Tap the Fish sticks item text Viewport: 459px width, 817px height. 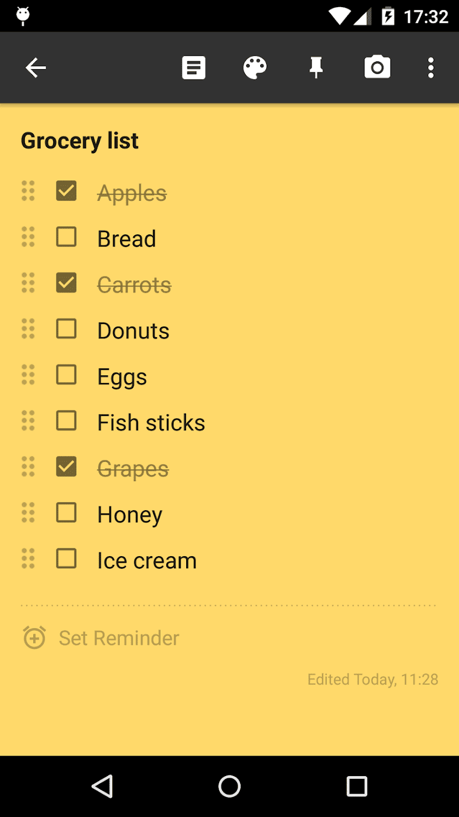click(151, 423)
